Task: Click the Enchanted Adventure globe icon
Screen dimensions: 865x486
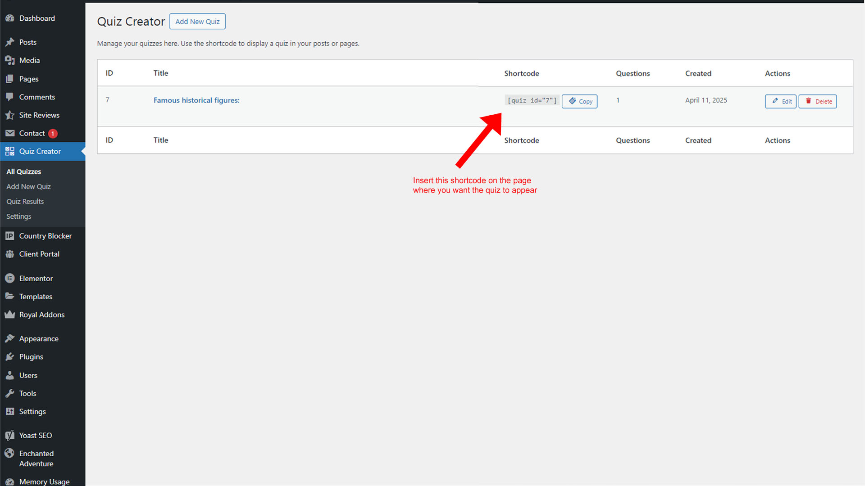Action: pos(10,453)
